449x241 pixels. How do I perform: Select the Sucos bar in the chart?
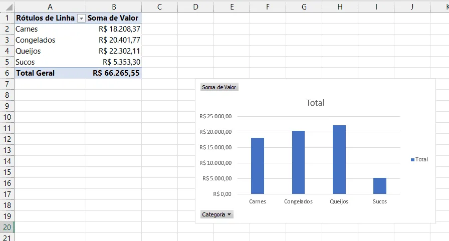pyautogui.click(x=380, y=186)
